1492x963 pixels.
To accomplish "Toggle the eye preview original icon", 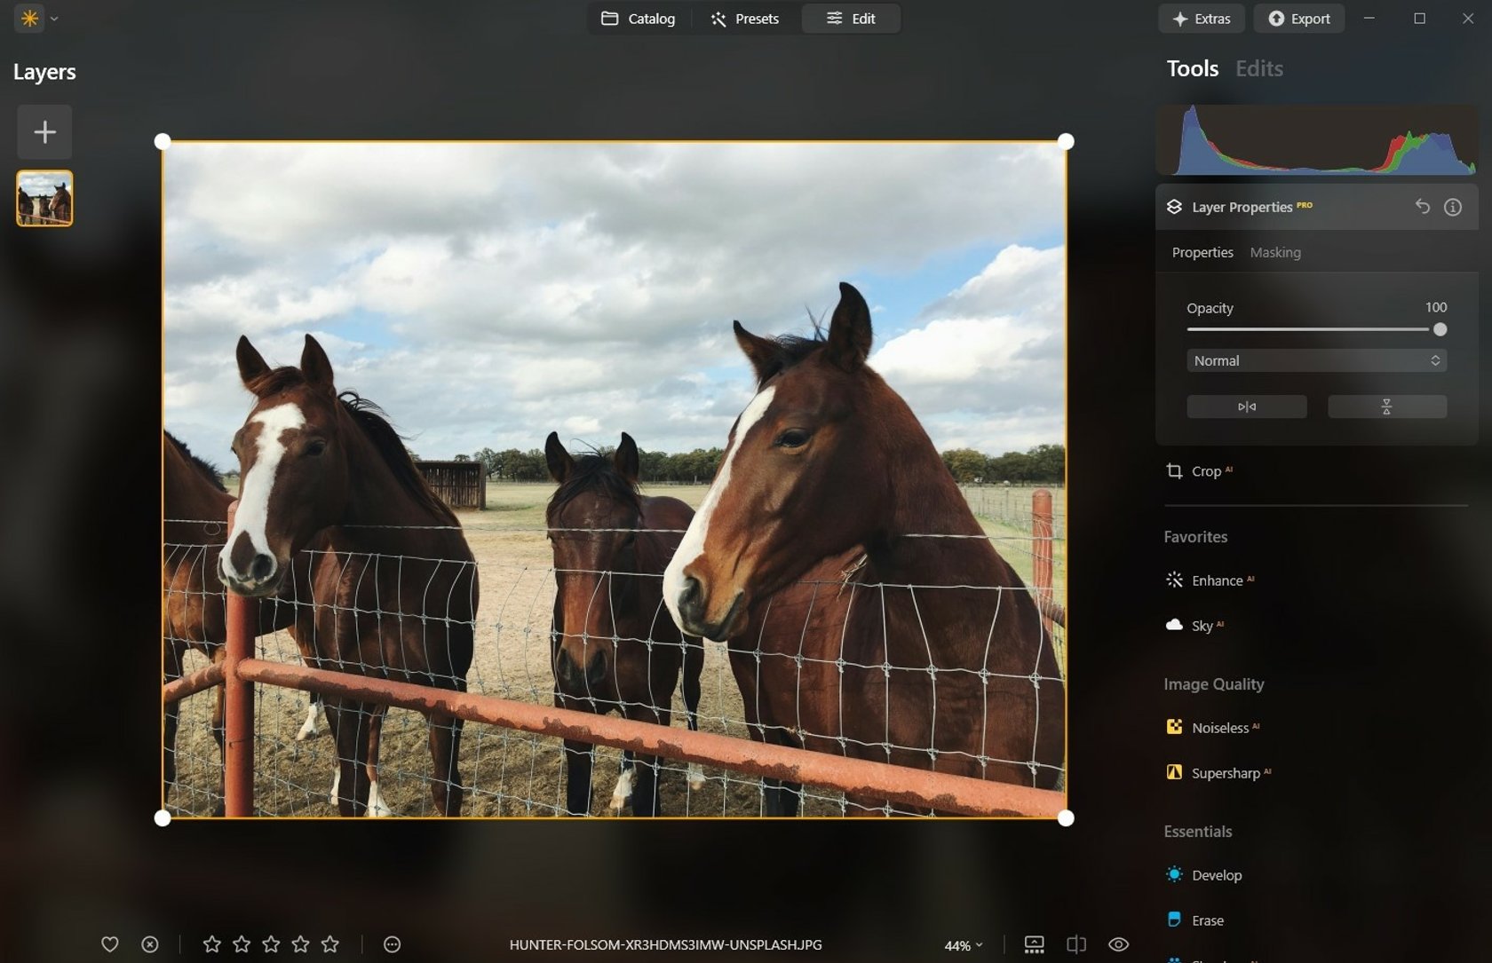I will point(1118,944).
